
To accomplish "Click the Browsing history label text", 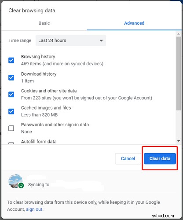I will pyautogui.click(x=38, y=57).
